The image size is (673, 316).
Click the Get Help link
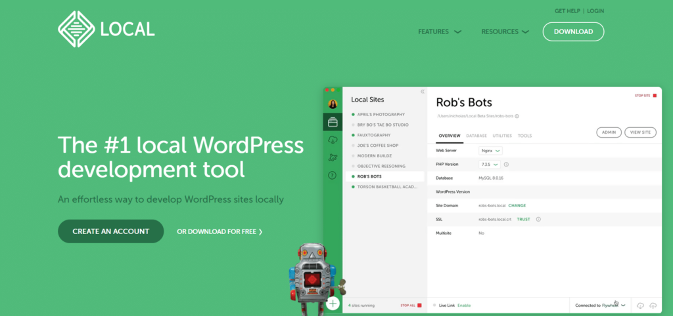point(567,11)
